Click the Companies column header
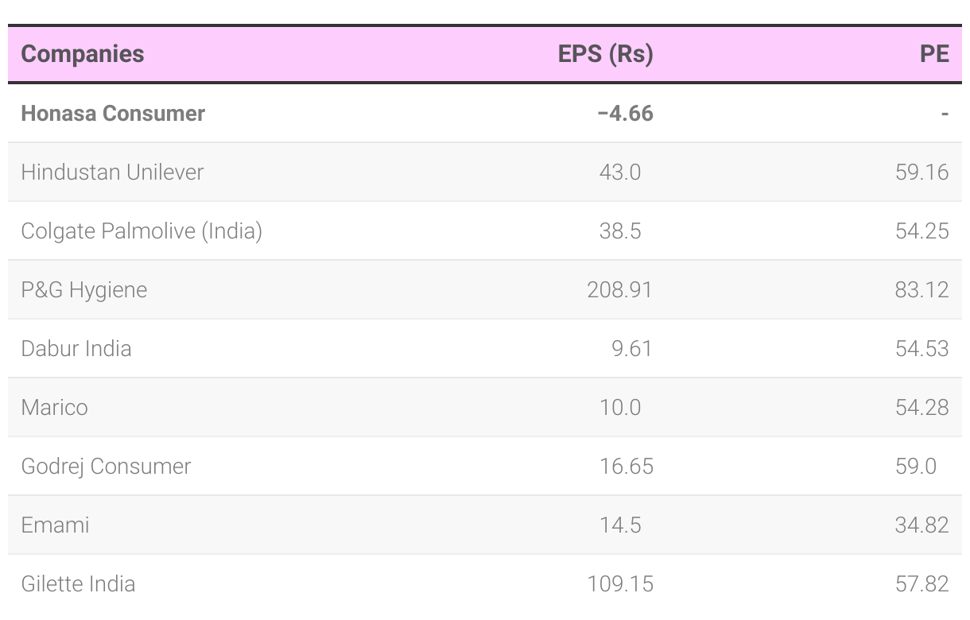The height and width of the screenshot is (620, 970). 83,54
